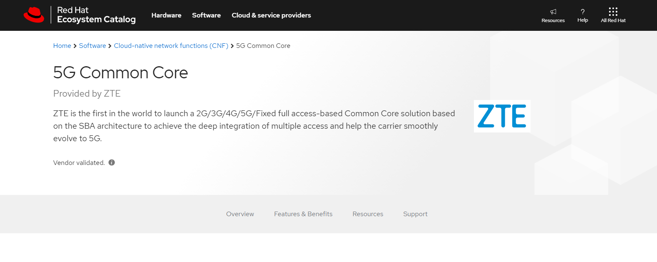Click the ZTE logo image
Viewport: 657px width, 262px height.
[502, 116]
